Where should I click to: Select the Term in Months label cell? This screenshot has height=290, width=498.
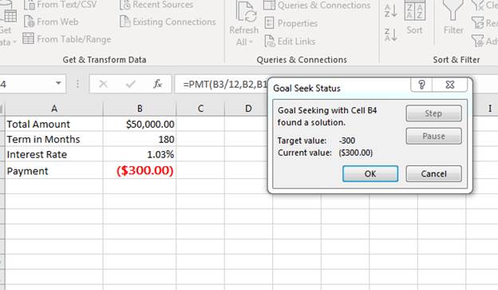click(x=54, y=139)
